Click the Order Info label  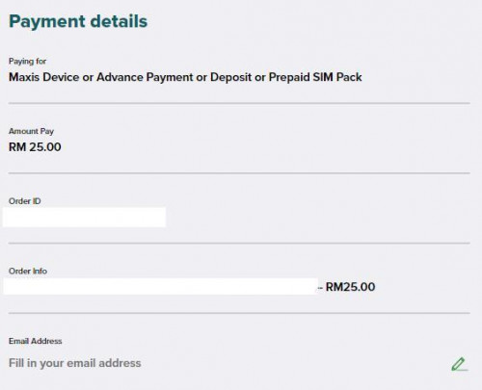[28, 271]
